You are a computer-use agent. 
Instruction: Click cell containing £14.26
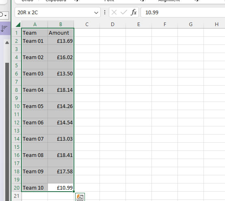(61, 106)
